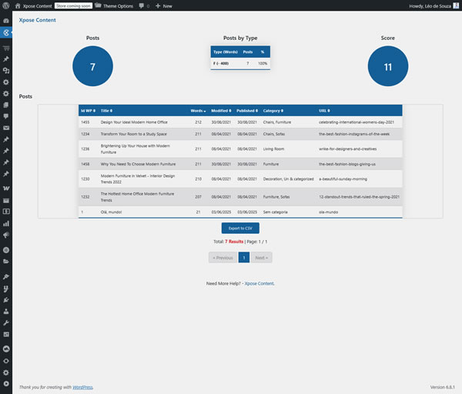Open the Dashboard gauge icon in sidebar
The width and height of the screenshot is (462, 394).
[6, 21]
